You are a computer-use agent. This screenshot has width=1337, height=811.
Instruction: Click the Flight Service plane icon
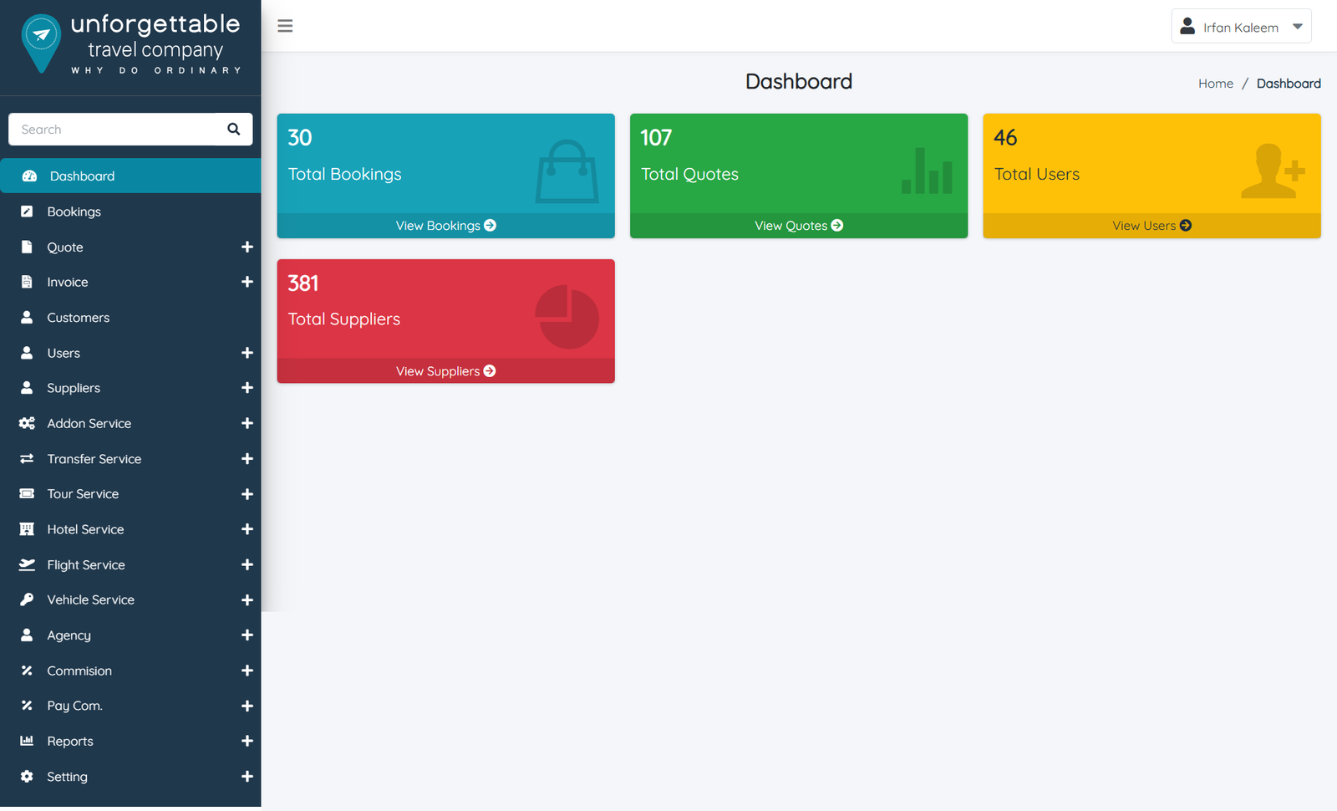(x=27, y=565)
